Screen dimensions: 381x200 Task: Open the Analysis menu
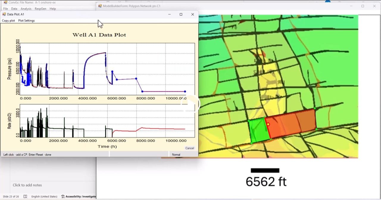pyautogui.click(x=26, y=9)
